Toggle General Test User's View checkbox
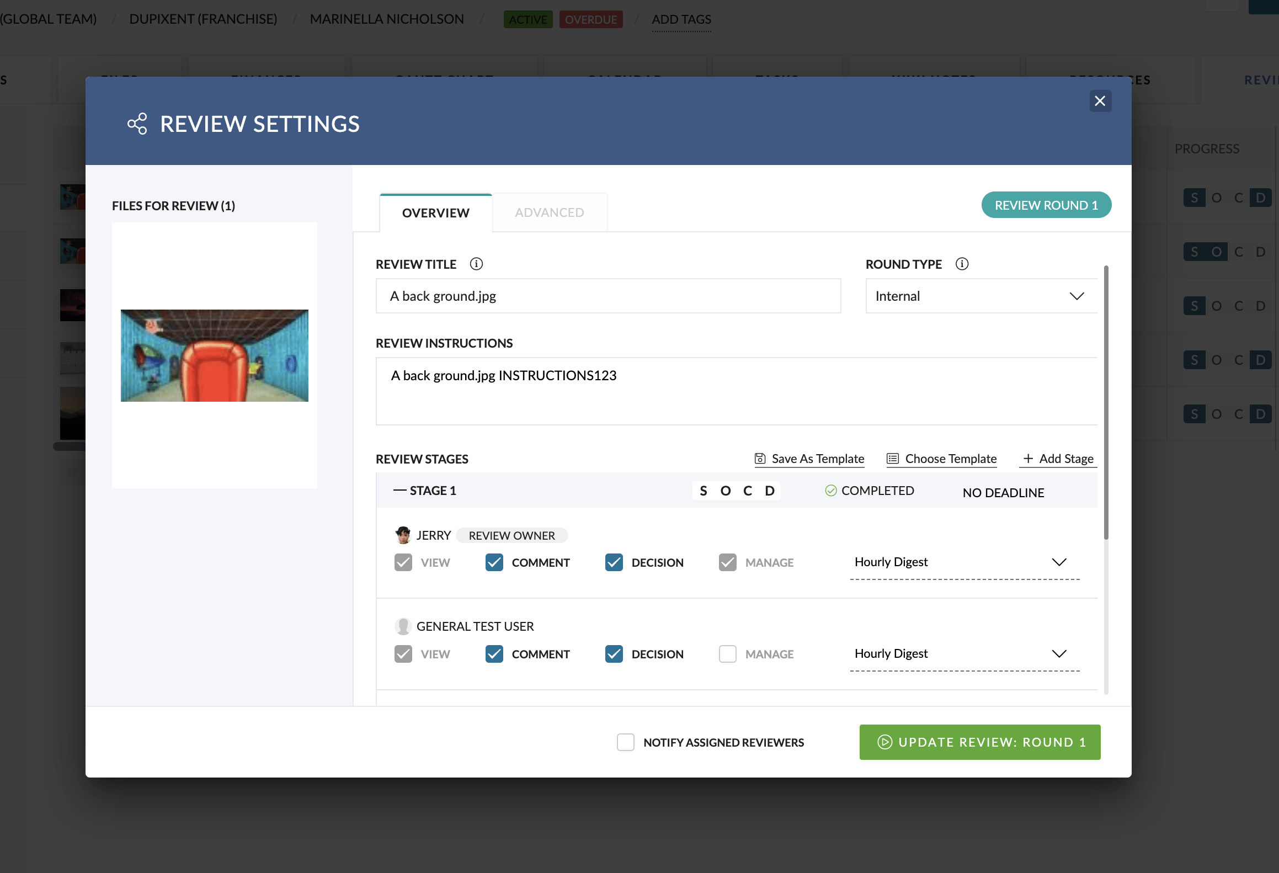 (x=403, y=654)
